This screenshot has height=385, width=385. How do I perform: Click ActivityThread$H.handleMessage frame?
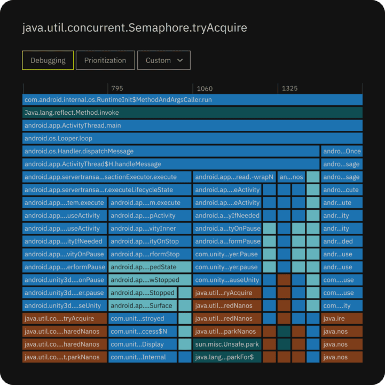point(171,164)
